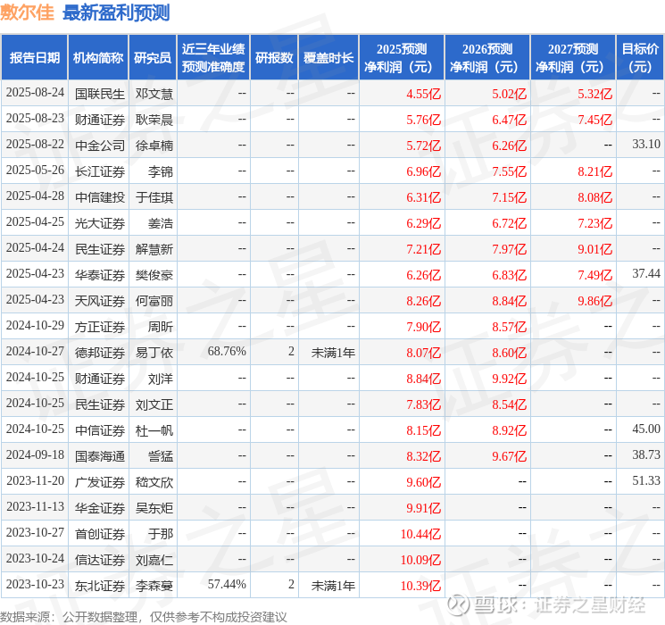Click the 数据来源 disclaimer footer text
Image resolution: width=665 pixels, height=625 pixels.
(144, 616)
